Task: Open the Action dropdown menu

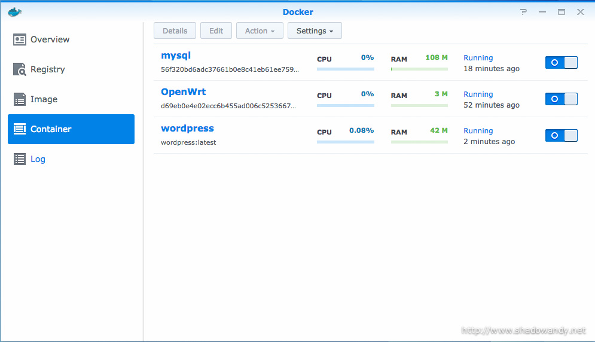Action: 260,30
